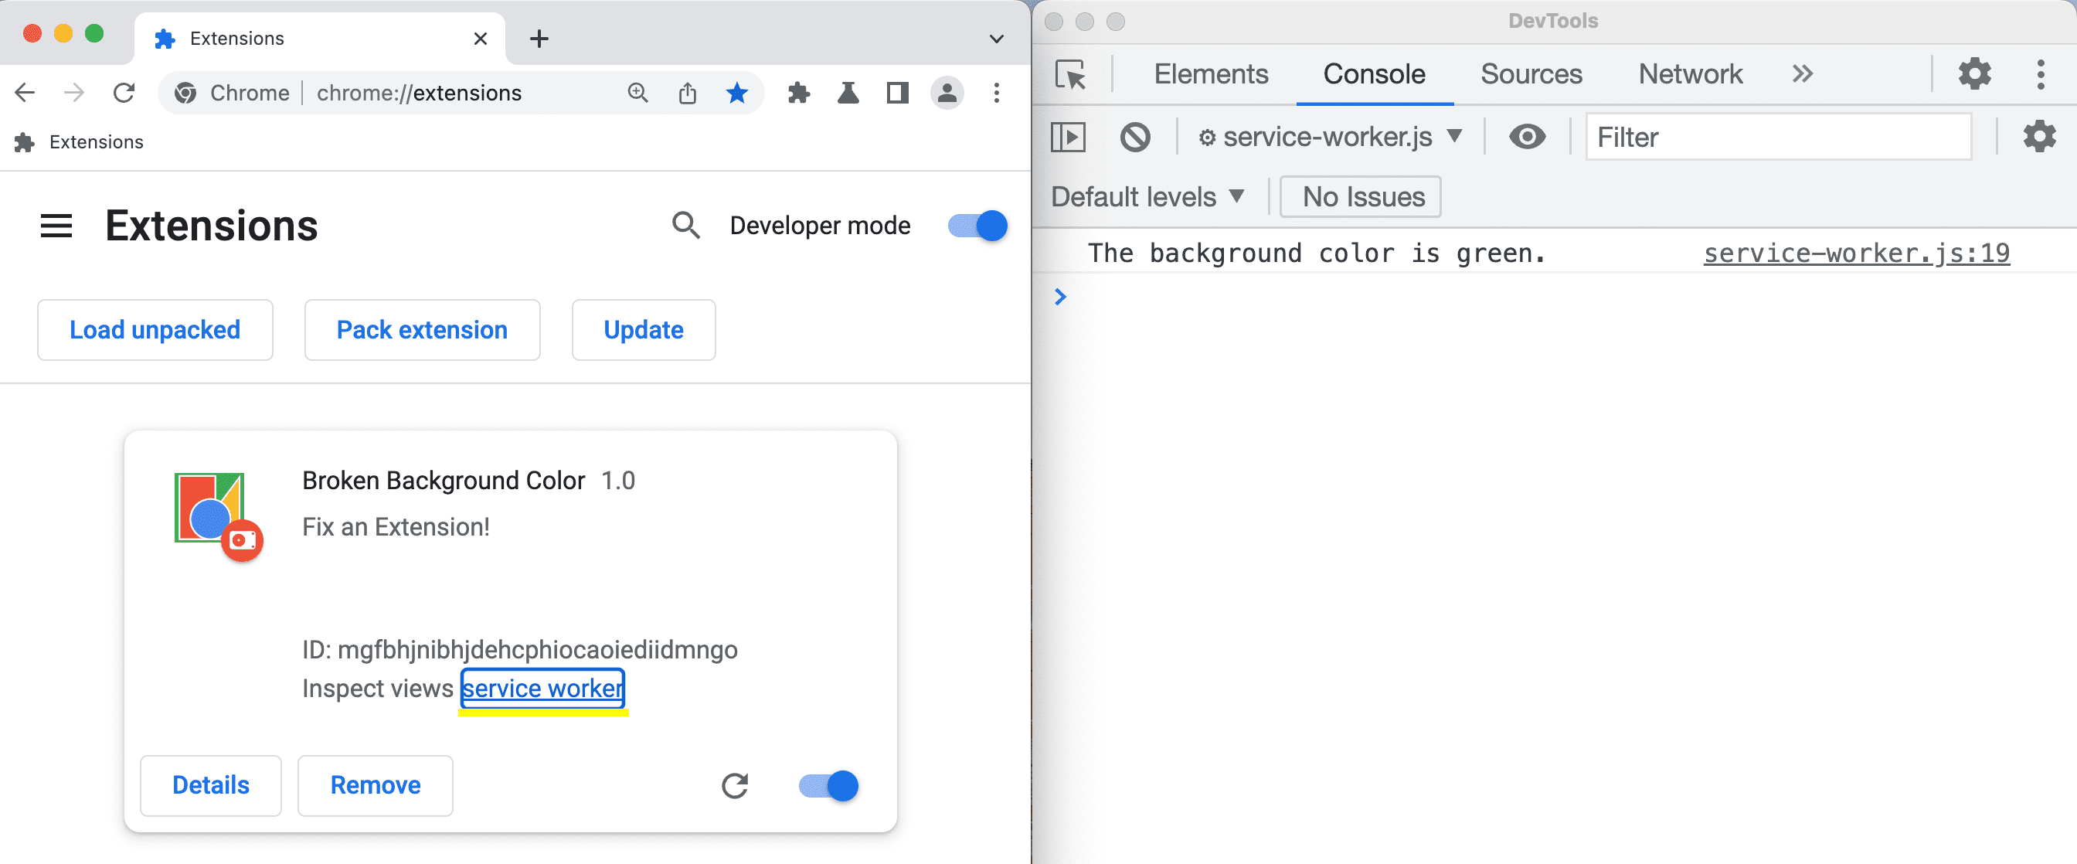
Task: Expand Default levels dropdown in Console
Action: tap(1146, 196)
